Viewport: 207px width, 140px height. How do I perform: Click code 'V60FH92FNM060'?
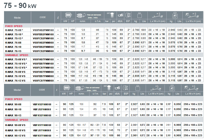click(42, 104)
